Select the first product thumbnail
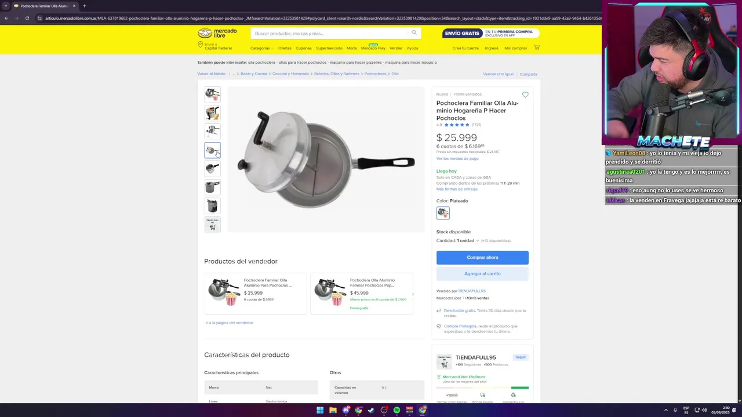Viewport: 742px width, 417px height. pos(212,94)
